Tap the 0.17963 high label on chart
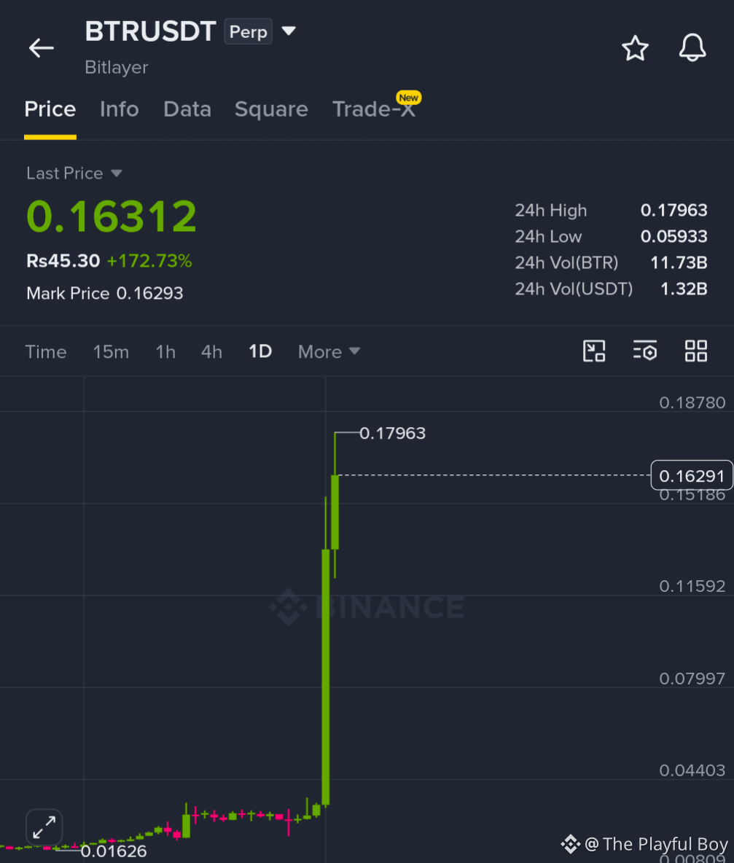The height and width of the screenshot is (863, 734). [x=392, y=433]
